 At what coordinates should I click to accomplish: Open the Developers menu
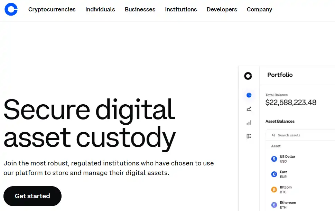(x=222, y=10)
